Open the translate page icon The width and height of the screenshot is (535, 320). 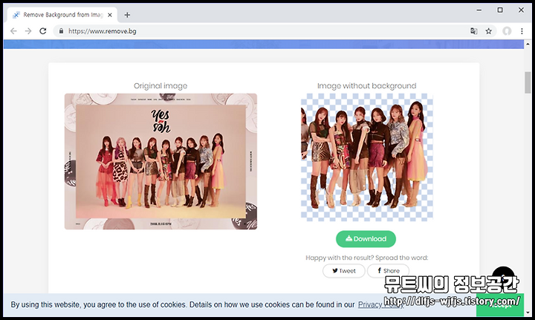click(473, 31)
